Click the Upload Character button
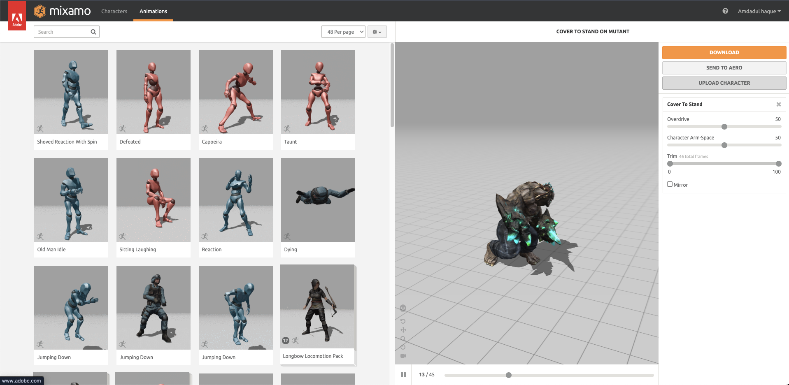The height and width of the screenshot is (385, 789). (x=724, y=83)
